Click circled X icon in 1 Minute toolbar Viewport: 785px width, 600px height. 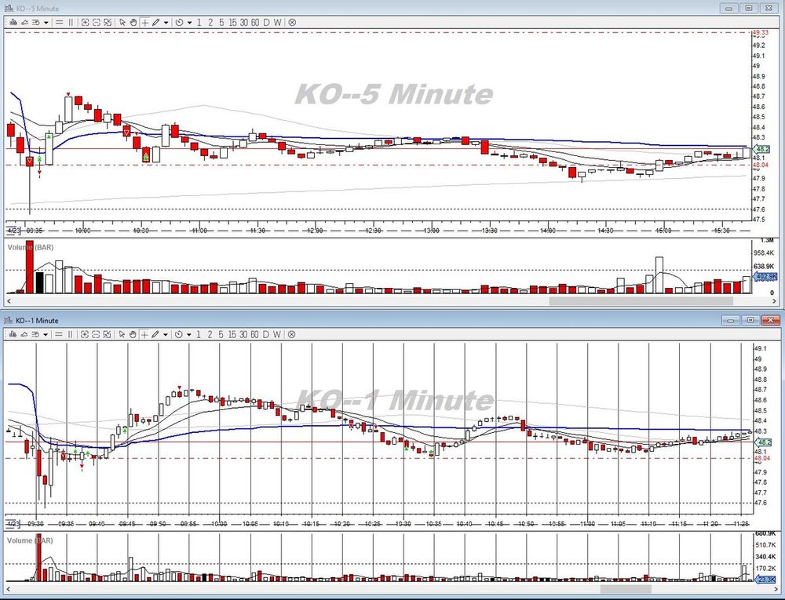(x=292, y=334)
